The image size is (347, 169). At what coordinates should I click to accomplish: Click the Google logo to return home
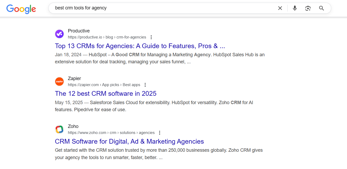pos(21,9)
